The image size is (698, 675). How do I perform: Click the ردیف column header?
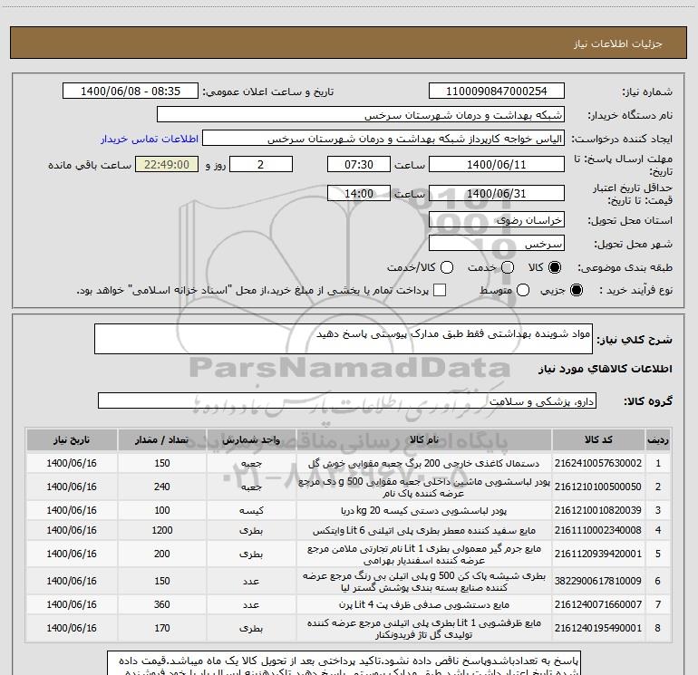pyautogui.click(x=658, y=439)
